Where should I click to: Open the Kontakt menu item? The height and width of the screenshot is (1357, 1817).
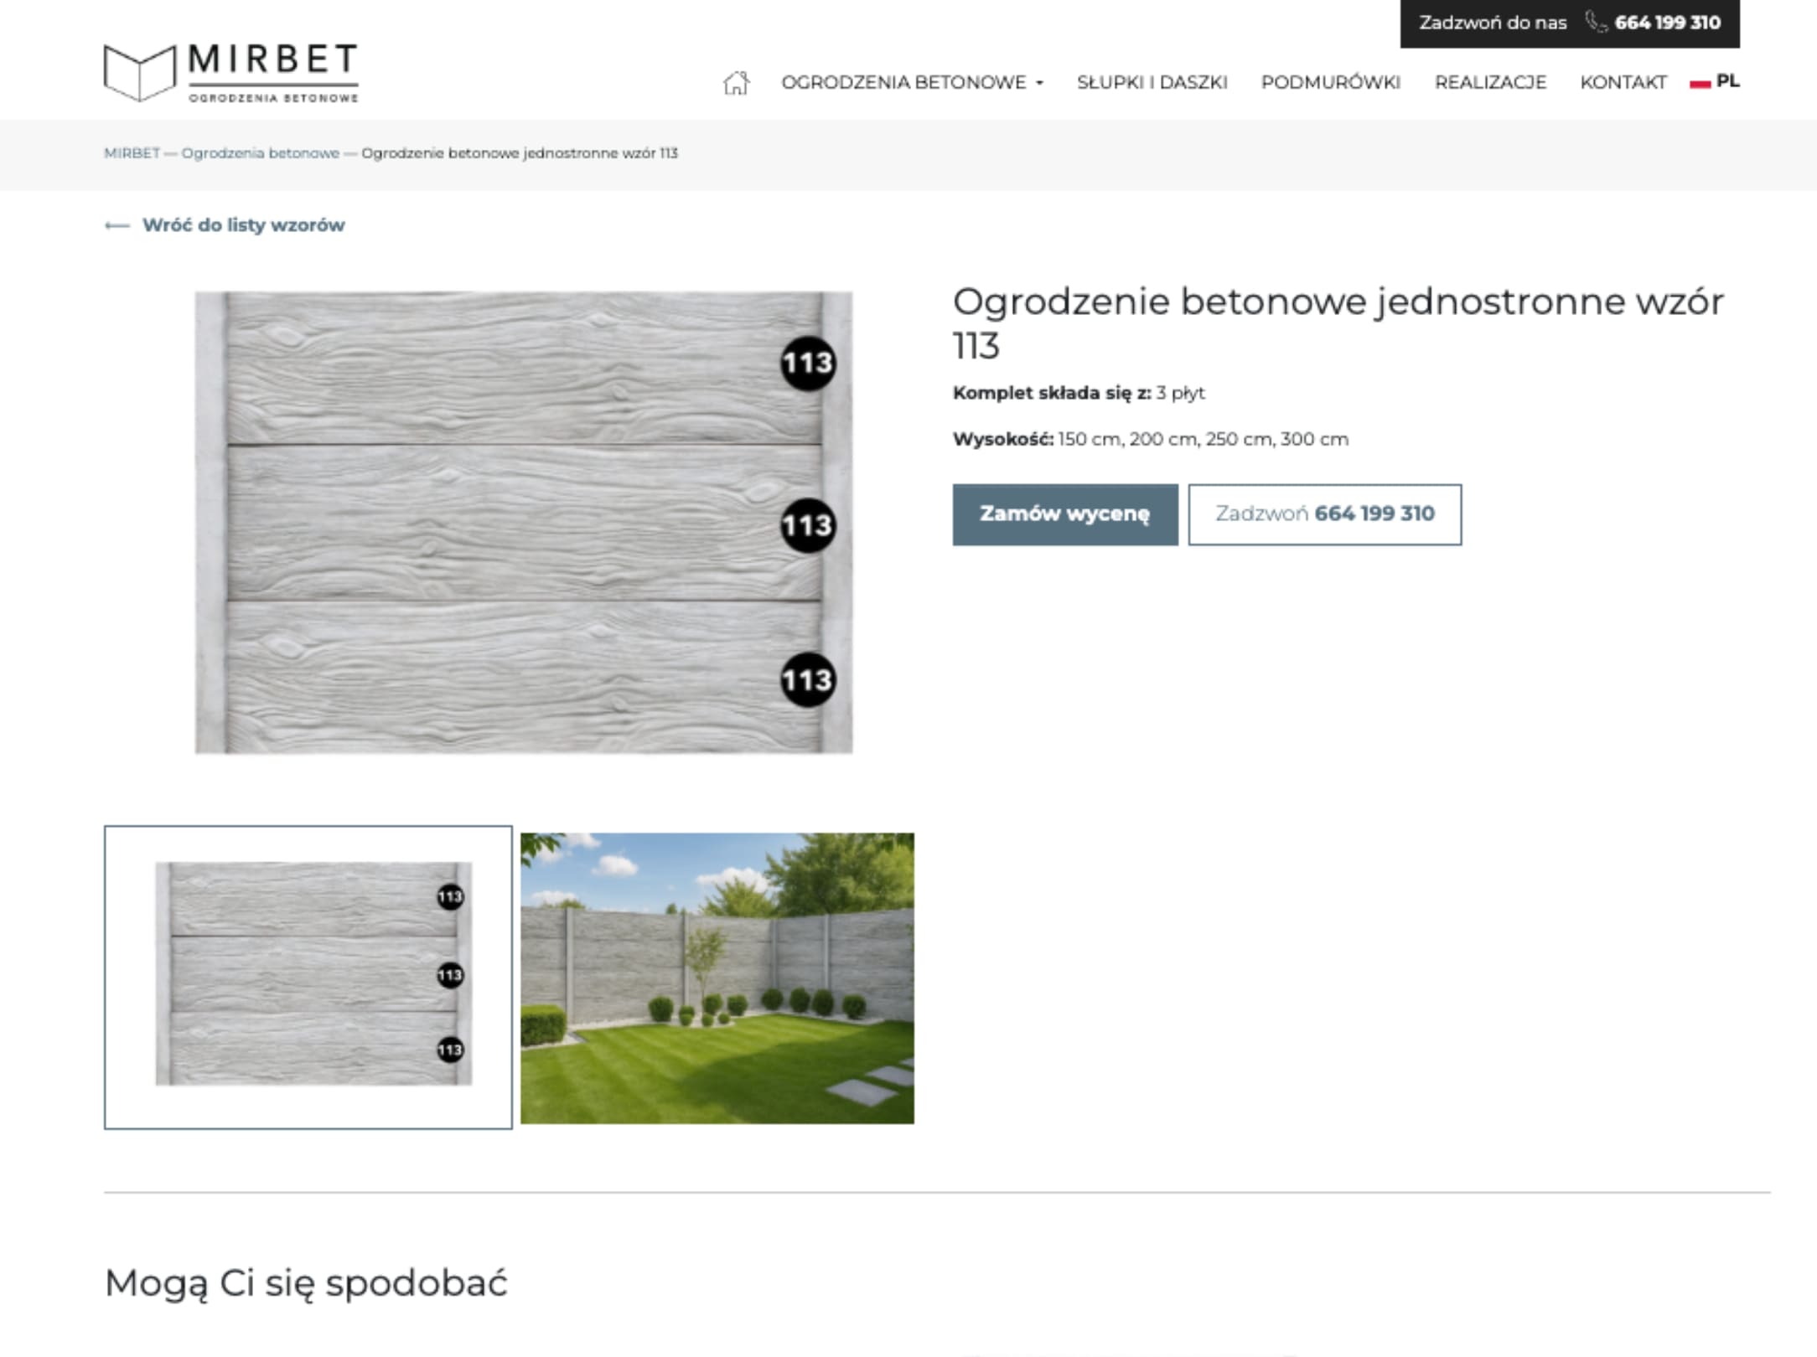click(x=1623, y=82)
